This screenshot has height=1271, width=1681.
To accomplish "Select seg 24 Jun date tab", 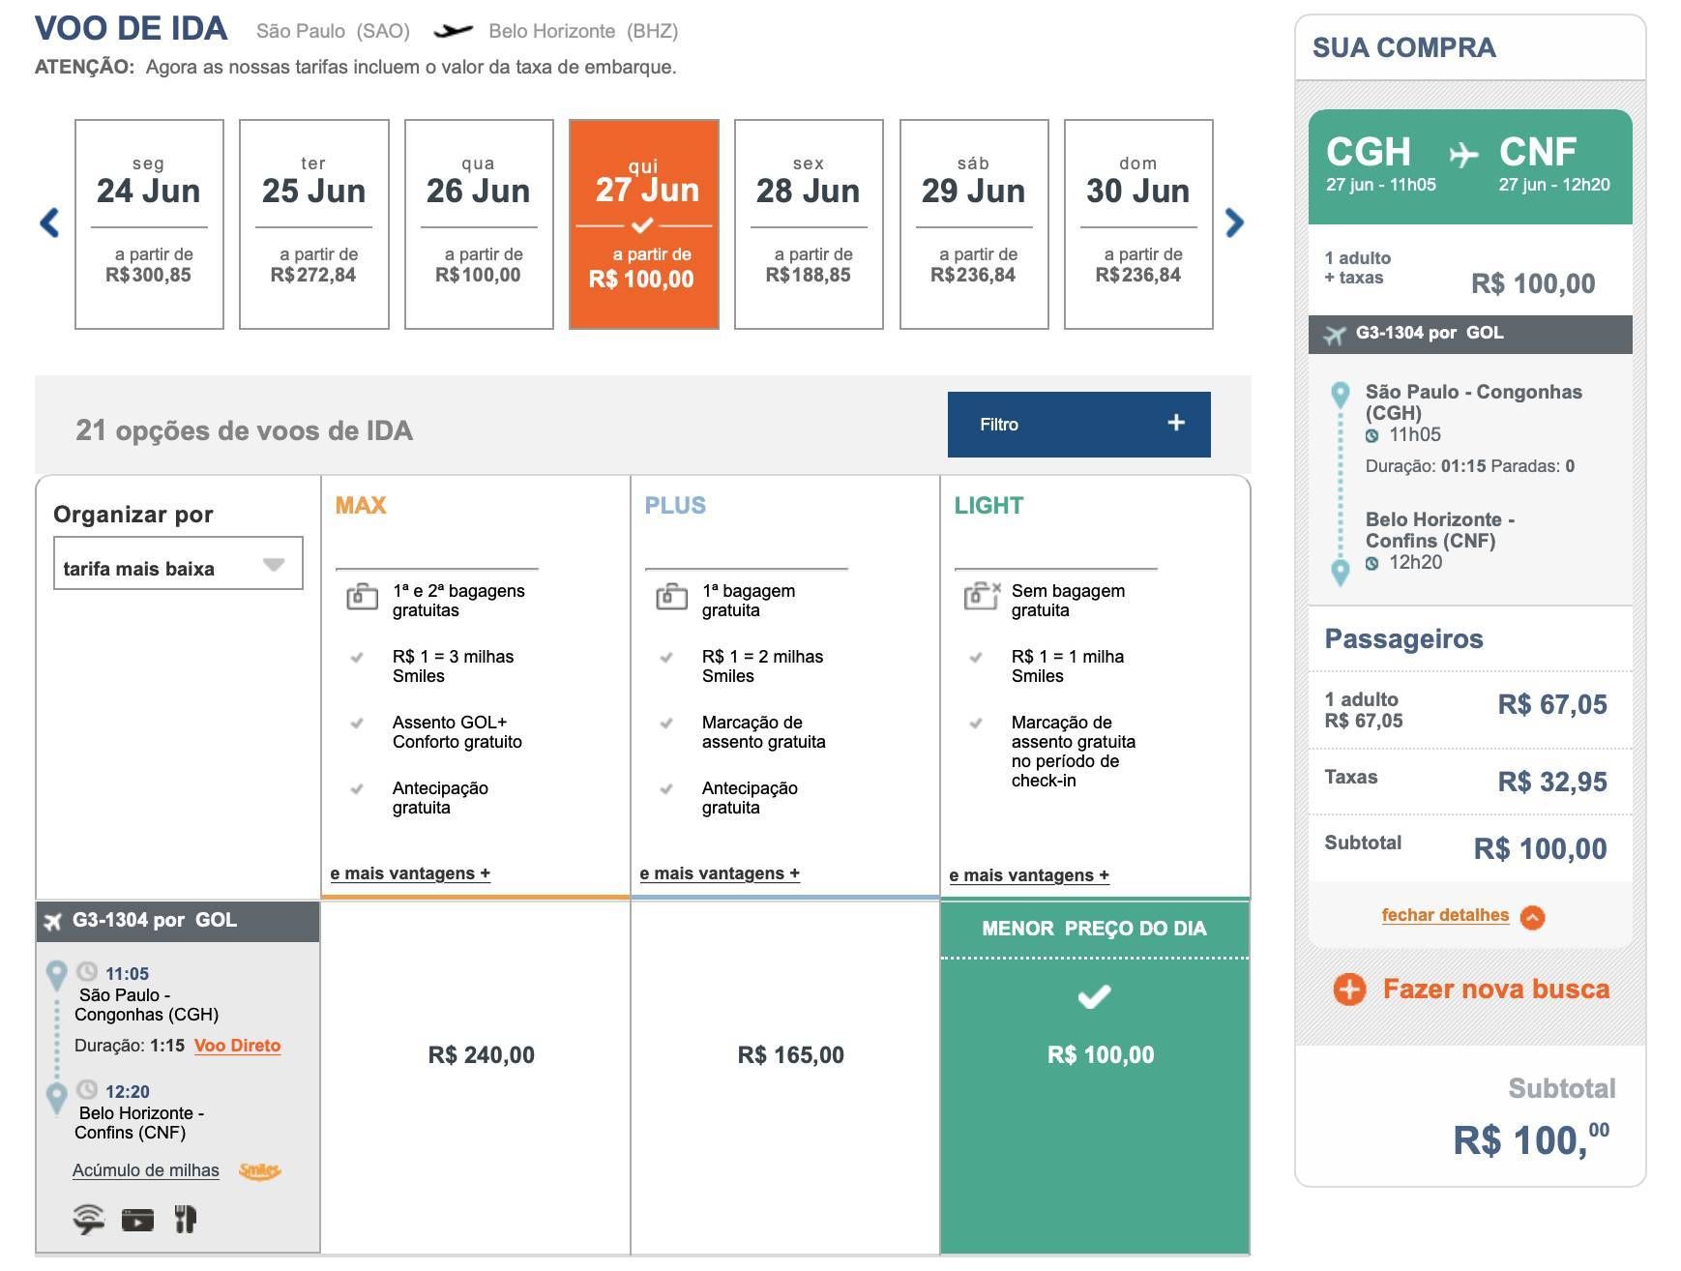I will (149, 224).
